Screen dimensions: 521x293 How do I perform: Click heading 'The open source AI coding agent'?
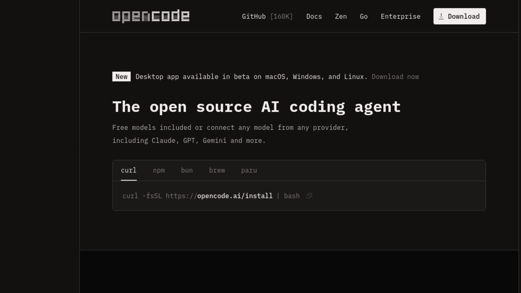pos(256,107)
